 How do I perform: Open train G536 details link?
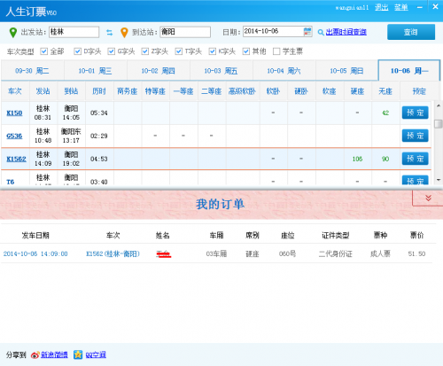[14, 136]
